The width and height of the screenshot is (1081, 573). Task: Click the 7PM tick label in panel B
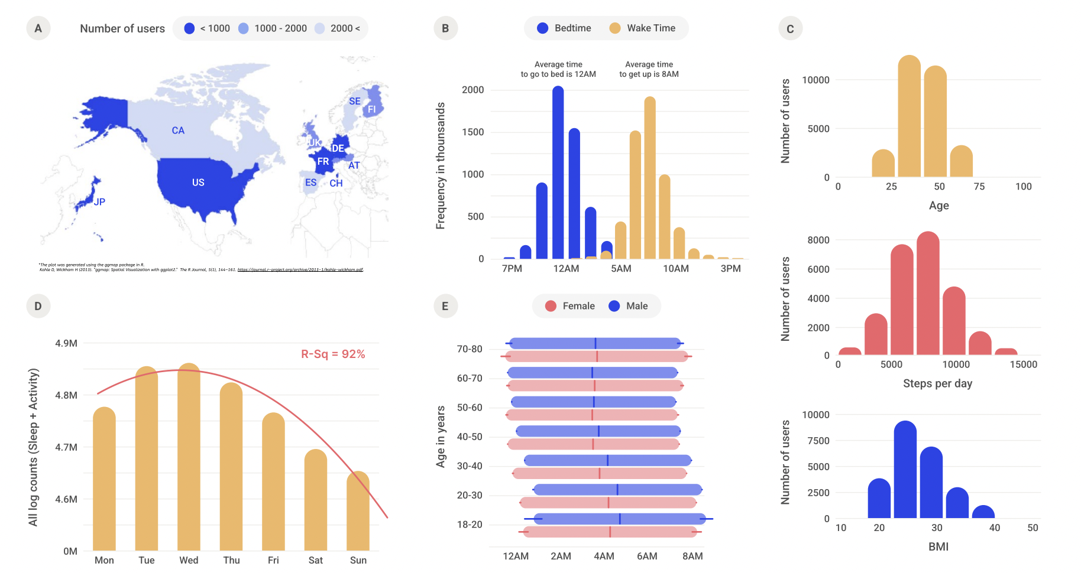(x=512, y=269)
